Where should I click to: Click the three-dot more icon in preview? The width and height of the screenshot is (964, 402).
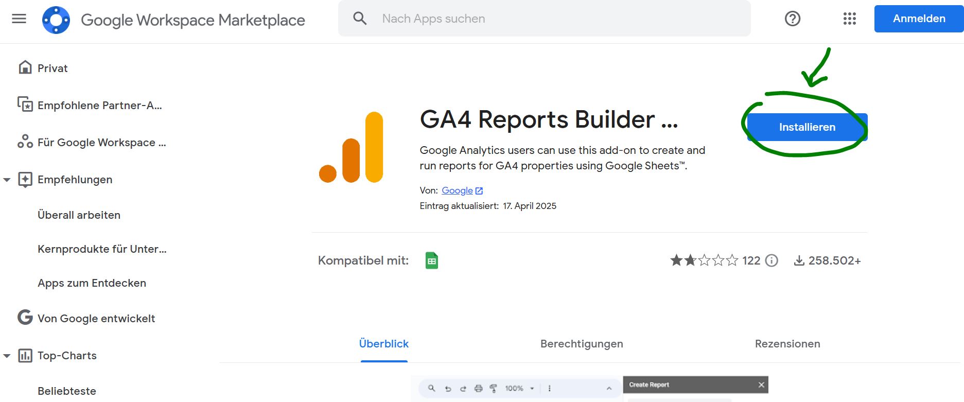coord(550,389)
